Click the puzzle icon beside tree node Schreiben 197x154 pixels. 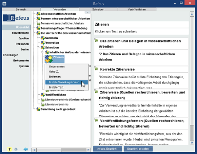tap(43, 47)
